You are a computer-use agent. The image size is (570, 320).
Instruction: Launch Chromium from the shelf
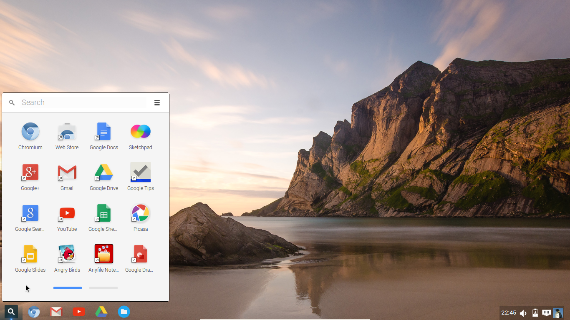point(34,312)
